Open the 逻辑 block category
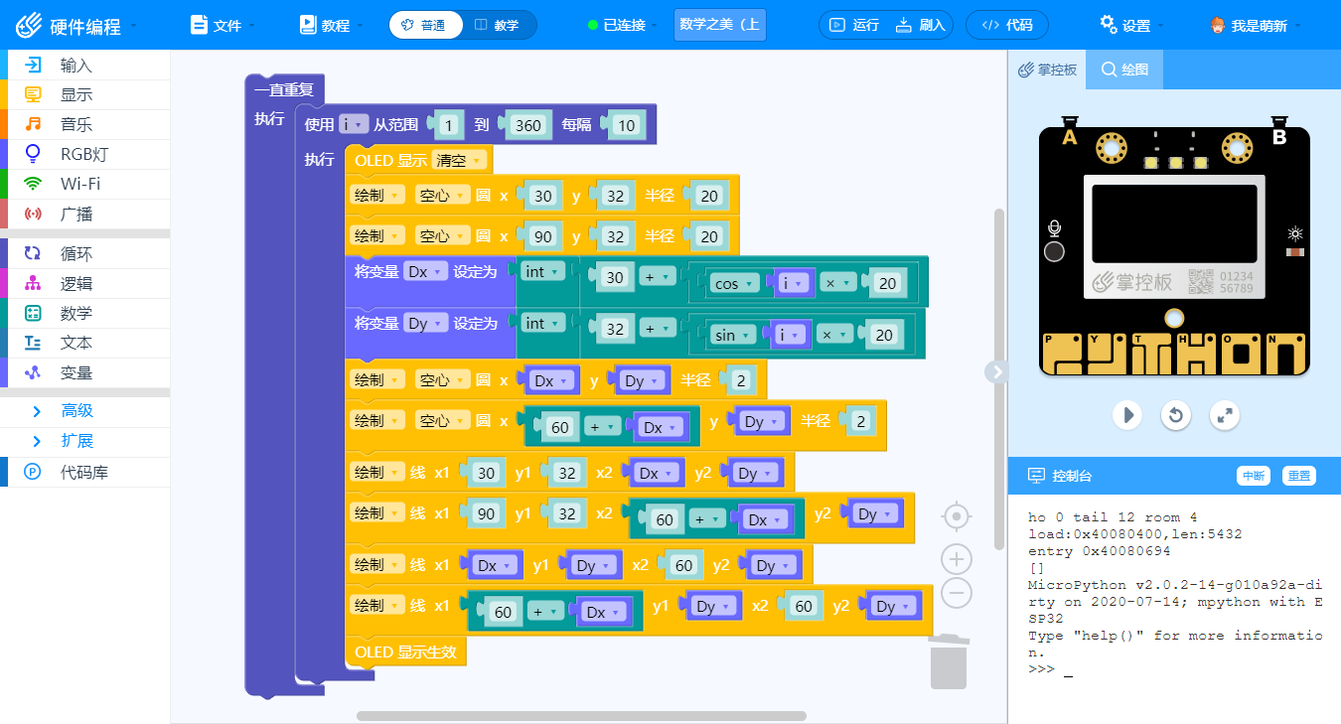 point(84,284)
